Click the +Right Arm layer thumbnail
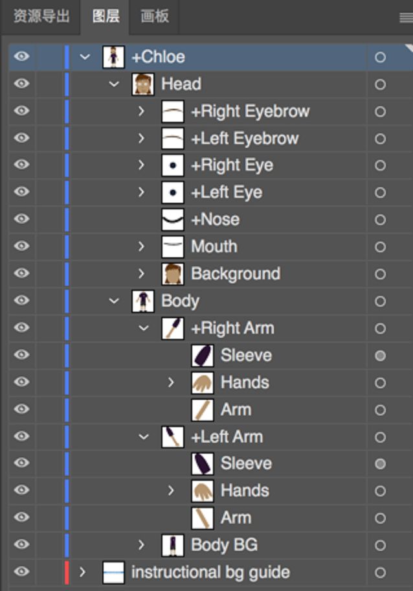This screenshot has width=413, height=591. (172, 329)
